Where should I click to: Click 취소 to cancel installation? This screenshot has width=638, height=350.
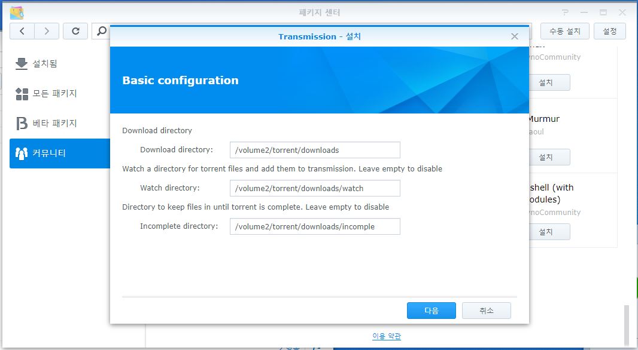click(486, 311)
